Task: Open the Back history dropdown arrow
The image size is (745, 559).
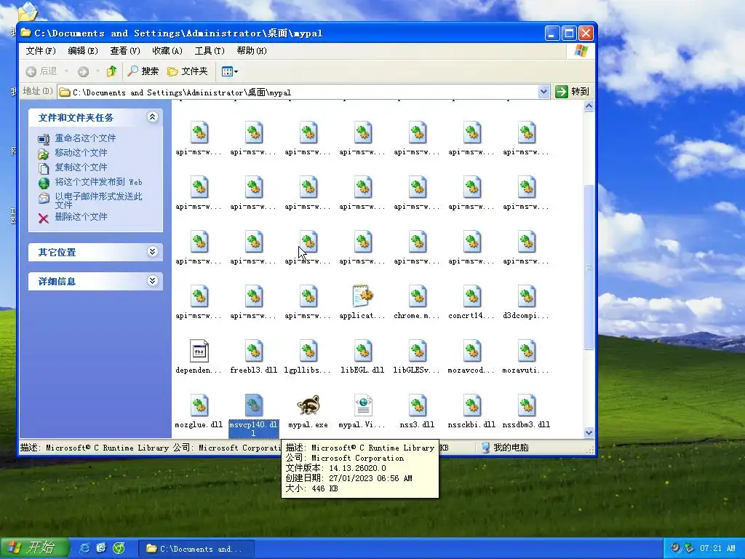Action: pyautogui.click(x=66, y=71)
